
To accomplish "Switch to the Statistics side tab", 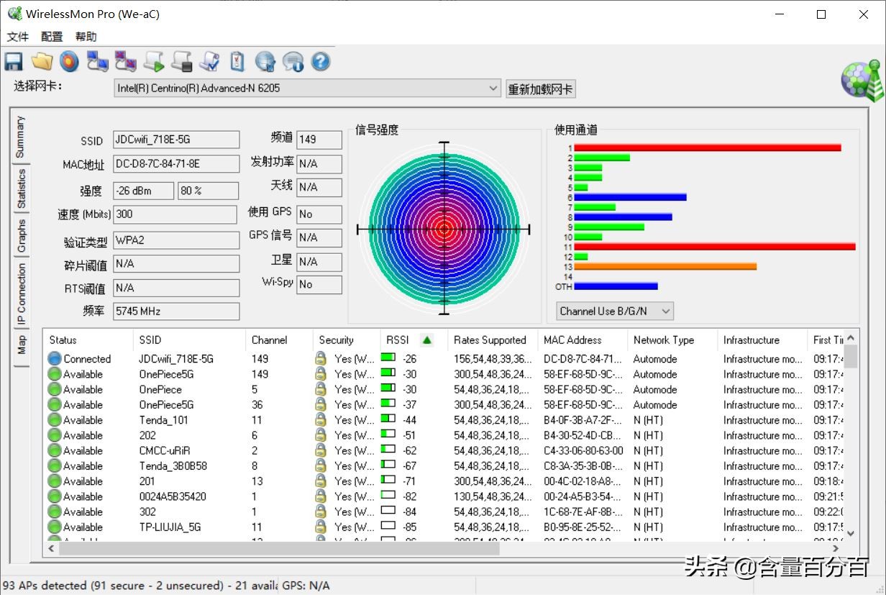I will [22, 188].
